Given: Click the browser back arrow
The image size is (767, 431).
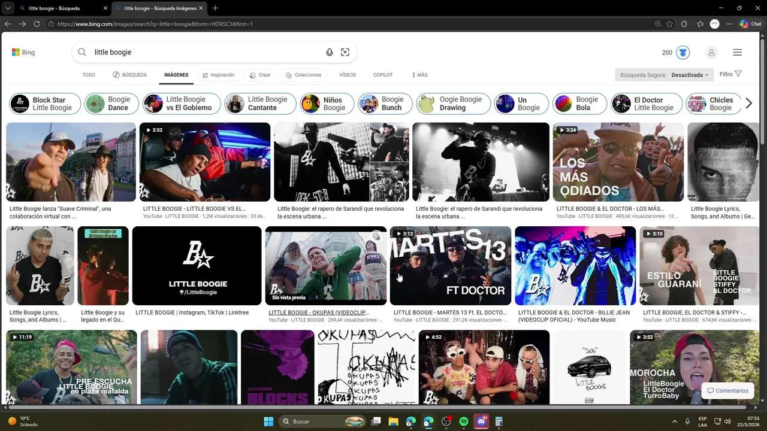Looking at the screenshot, I should point(8,24).
